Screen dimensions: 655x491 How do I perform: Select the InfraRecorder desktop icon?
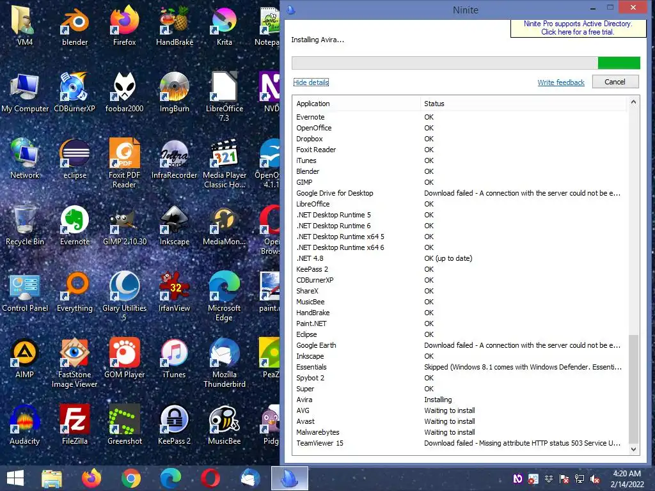coord(175,159)
